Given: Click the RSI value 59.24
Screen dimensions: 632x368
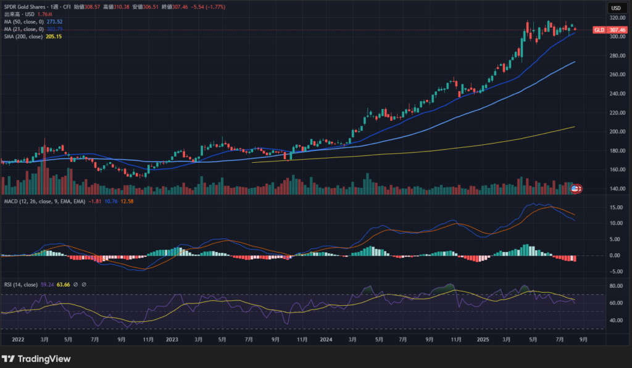Looking at the screenshot, I should tap(47, 285).
